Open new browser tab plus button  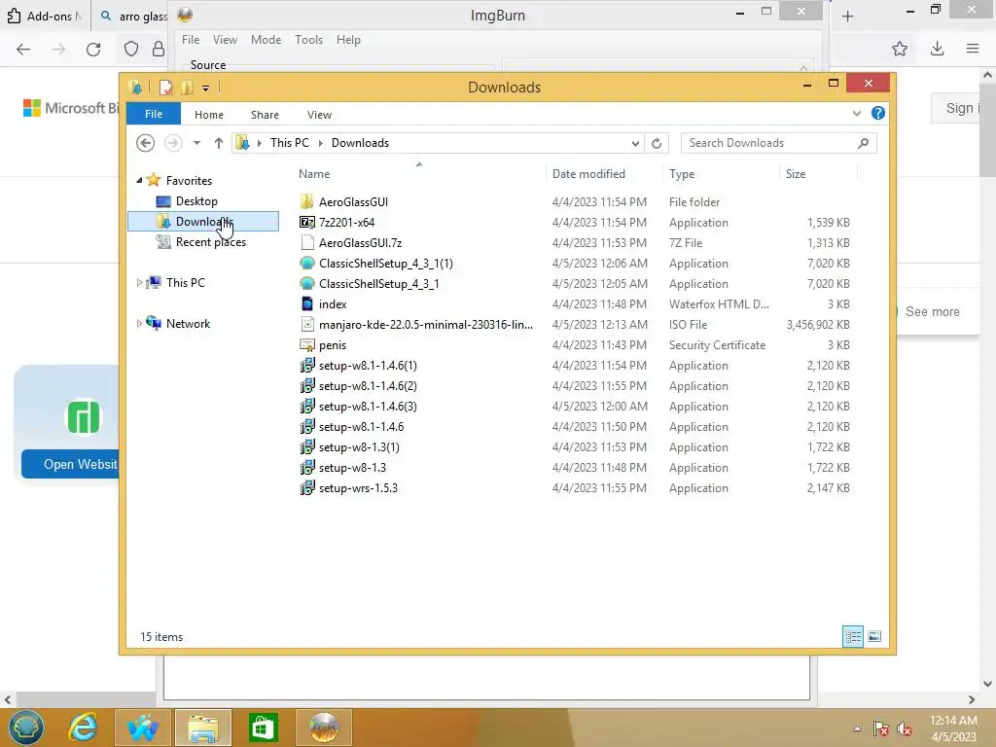coord(847,17)
